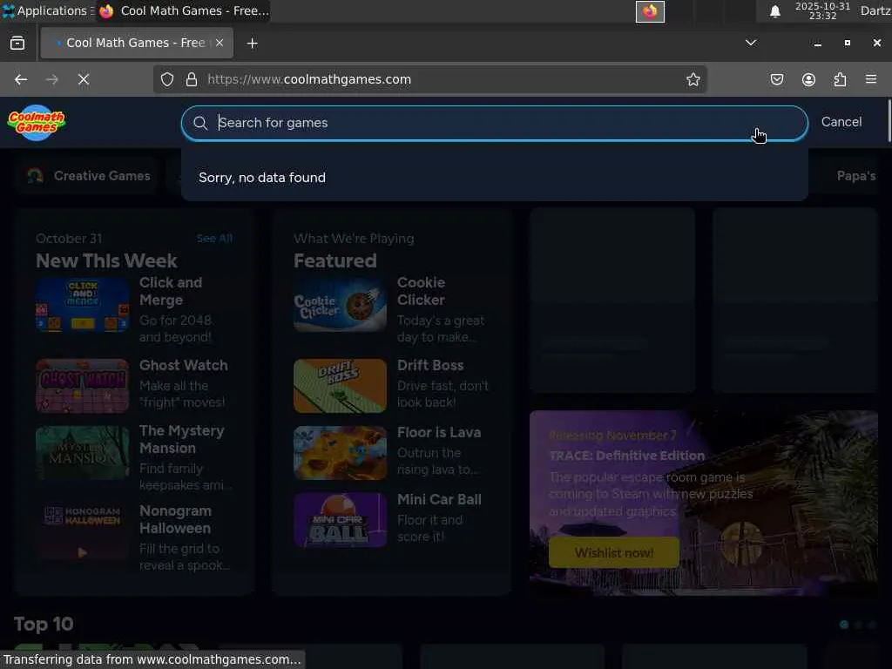Open the tracking protection shield
This screenshot has height=669, width=892.
coord(166,79)
